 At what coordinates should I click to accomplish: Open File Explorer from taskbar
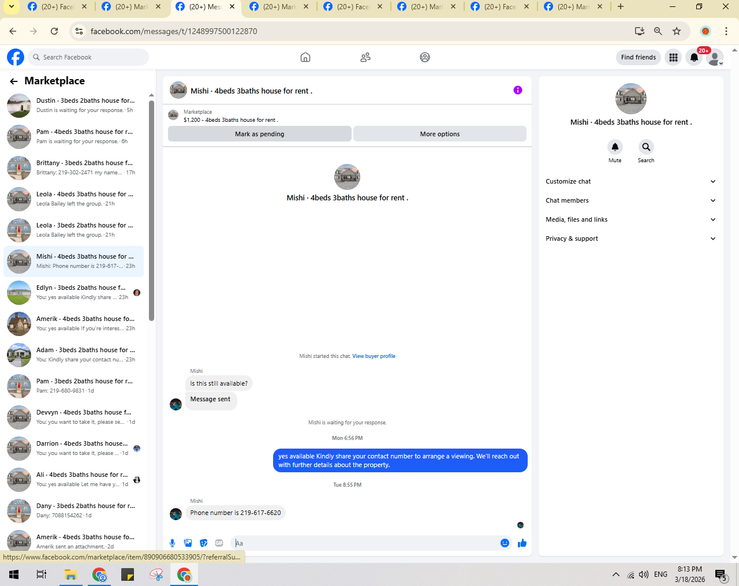(70, 574)
